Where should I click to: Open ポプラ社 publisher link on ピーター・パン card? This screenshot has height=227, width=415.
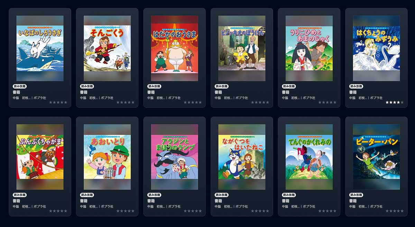(376, 206)
